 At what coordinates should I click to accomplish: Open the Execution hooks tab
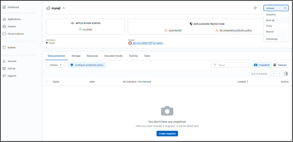pos(114,56)
